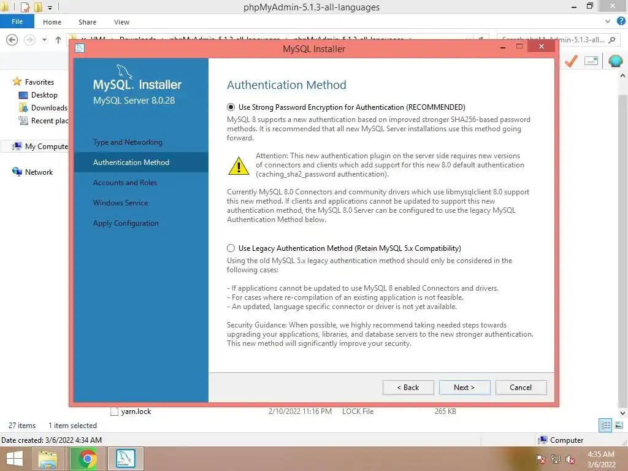Select the yarn.lock file
Viewport: 628px width, 471px height.
click(x=136, y=412)
